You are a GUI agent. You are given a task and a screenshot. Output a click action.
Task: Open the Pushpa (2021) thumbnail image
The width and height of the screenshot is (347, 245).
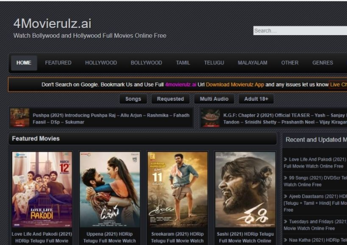[20, 117]
